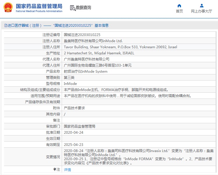Click the 管理类别 label

tap(53, 78)
